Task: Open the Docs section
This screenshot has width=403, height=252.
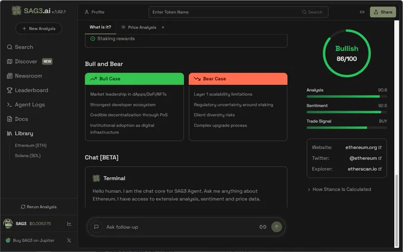Action: point(17,119)
